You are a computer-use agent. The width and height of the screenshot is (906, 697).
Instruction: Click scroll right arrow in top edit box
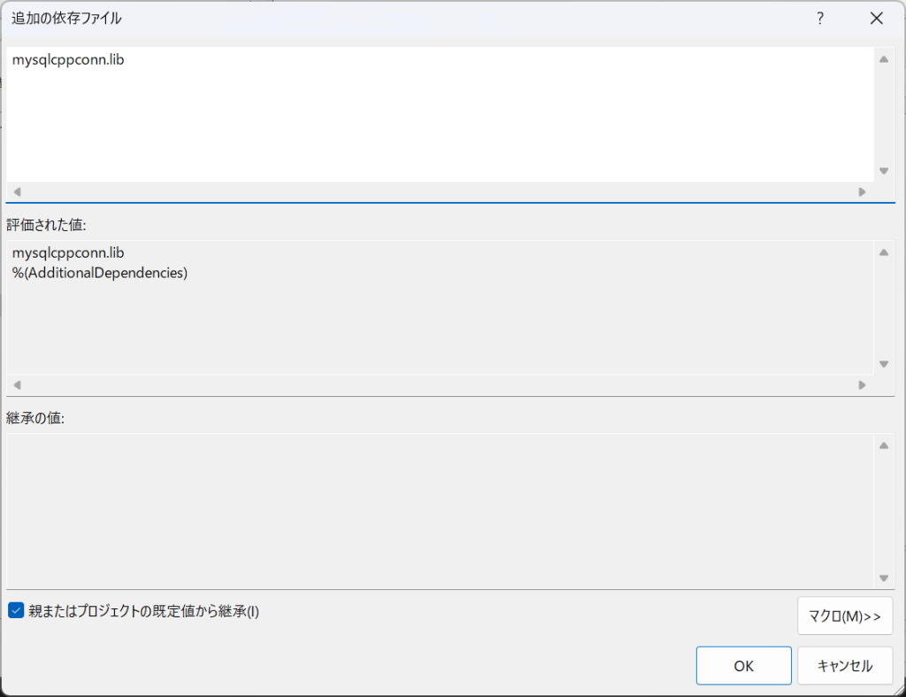click(x=863, y=191)
